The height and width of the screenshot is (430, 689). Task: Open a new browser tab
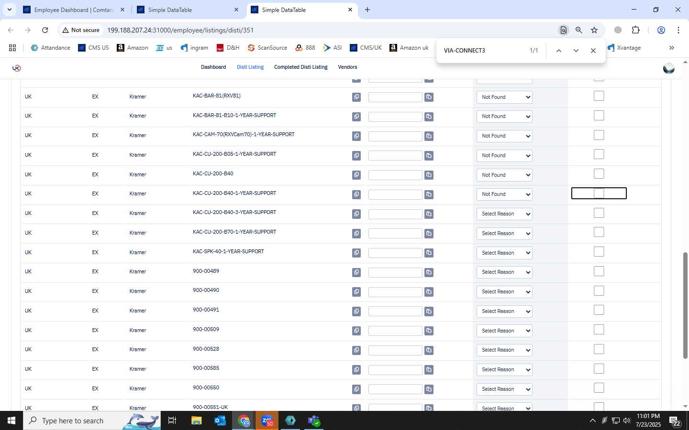pyautogui.click(x=367, y=10)
